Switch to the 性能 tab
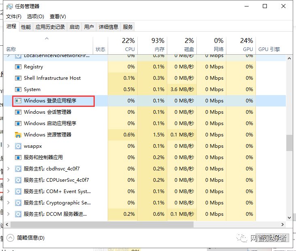 click(x=26, y=27)
